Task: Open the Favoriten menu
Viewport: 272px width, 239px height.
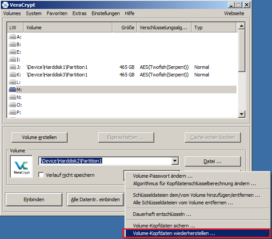Action: [x=57, y=13]
